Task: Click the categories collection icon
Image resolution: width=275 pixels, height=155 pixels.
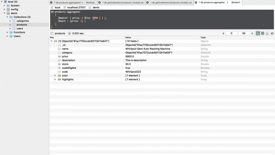Action: pyautogui.click(x=14, y=21)
